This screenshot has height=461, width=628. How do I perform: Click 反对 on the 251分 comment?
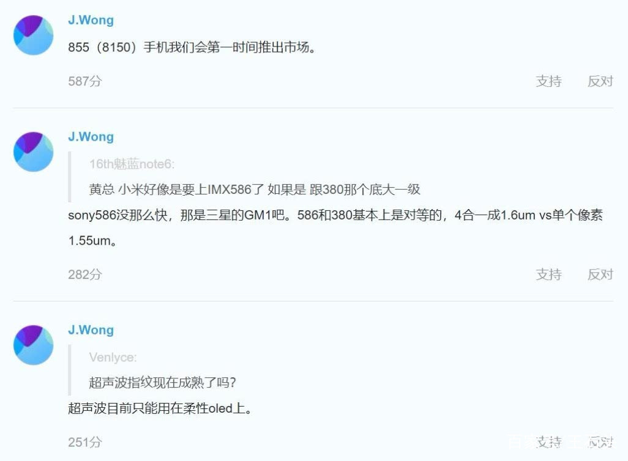tap(600, 442)
